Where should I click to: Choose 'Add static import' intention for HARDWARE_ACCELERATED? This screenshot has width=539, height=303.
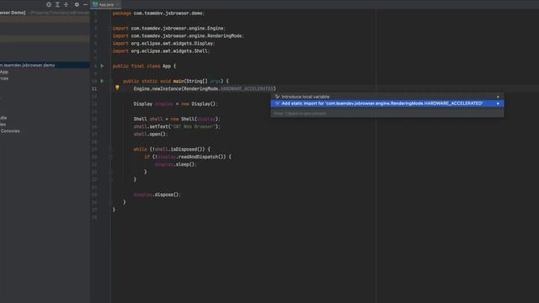click(x=387, y=104)
